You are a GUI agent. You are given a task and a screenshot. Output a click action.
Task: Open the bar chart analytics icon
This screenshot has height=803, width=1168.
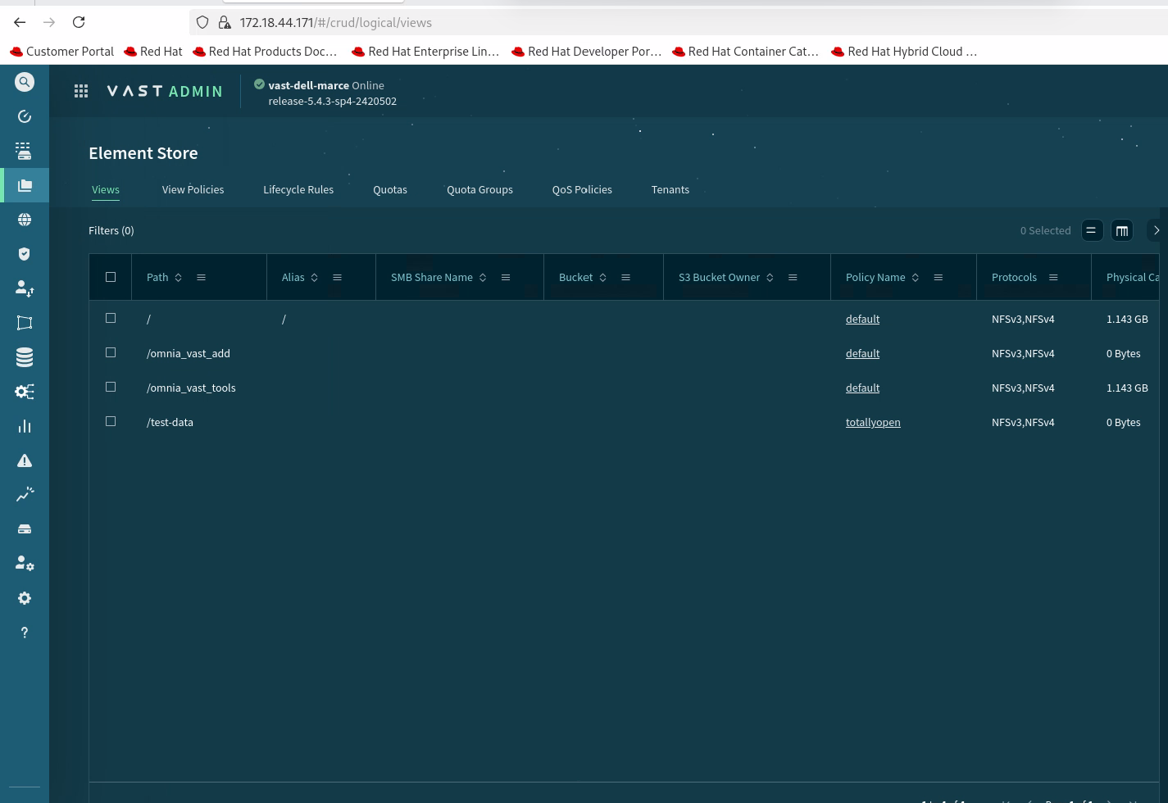pyautogui.click(x=25, y=426)
